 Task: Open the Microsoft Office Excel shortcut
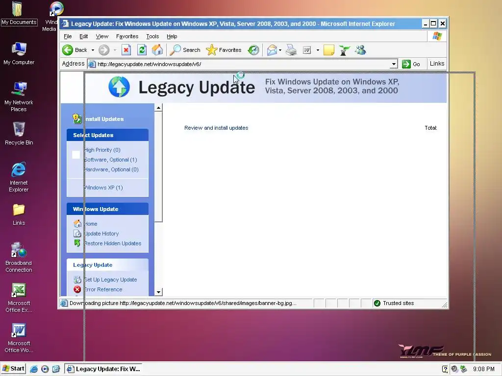[19, 298]
